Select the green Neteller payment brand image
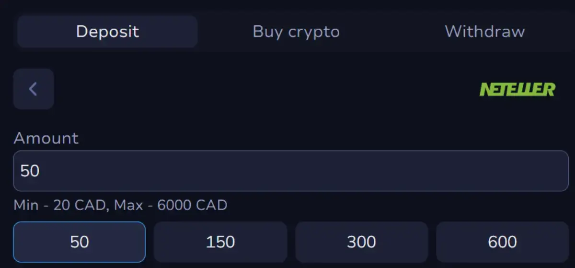Image resolution: width=575 pixels, height=268 pixels. point(517,89)
